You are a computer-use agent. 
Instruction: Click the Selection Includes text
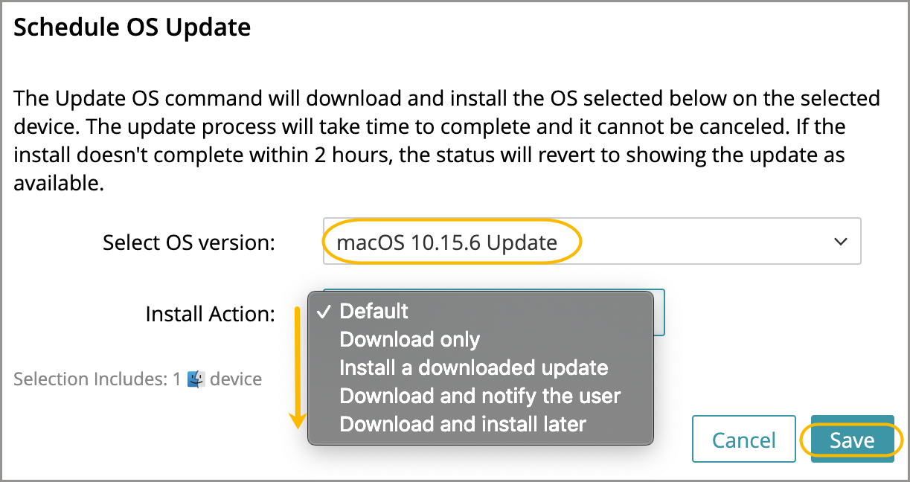pos(91,379)
